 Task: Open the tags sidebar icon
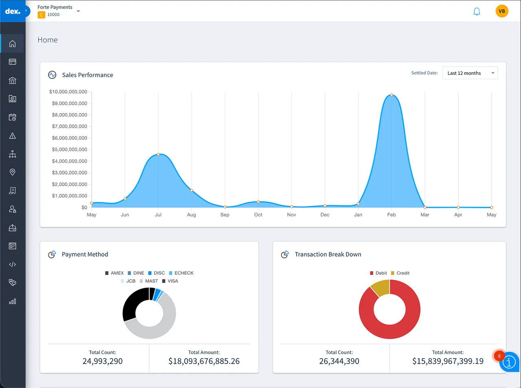pyautogui.click(x=13, y=283)
